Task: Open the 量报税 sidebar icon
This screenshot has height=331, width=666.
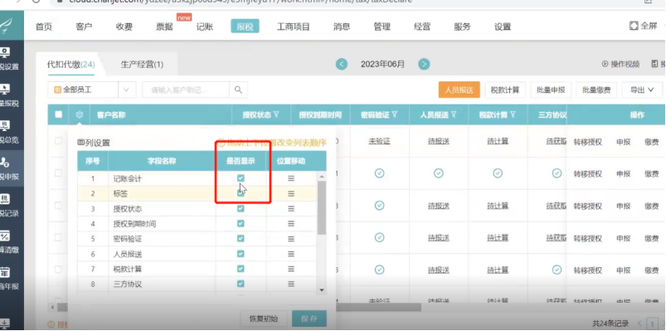Action: (x=5, y=90)
